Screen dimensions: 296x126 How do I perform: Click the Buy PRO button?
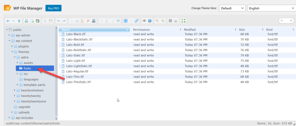[53, 8]
